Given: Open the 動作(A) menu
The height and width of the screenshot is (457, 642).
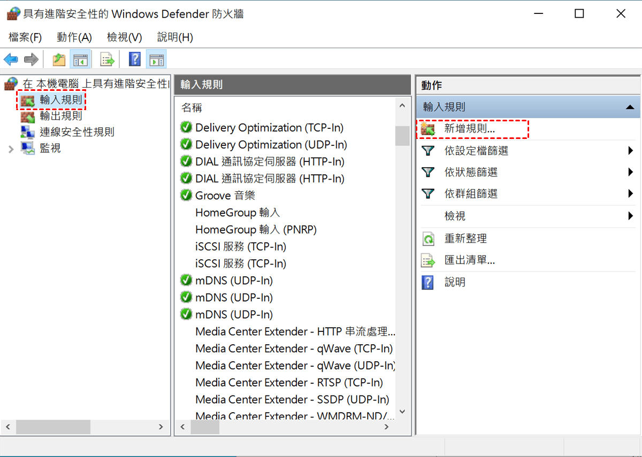Looking at the screenshot, I should click(x=74, y=37).
